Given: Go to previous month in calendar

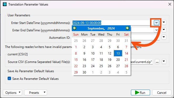Looking at the screenshot, I should [75, 28].
